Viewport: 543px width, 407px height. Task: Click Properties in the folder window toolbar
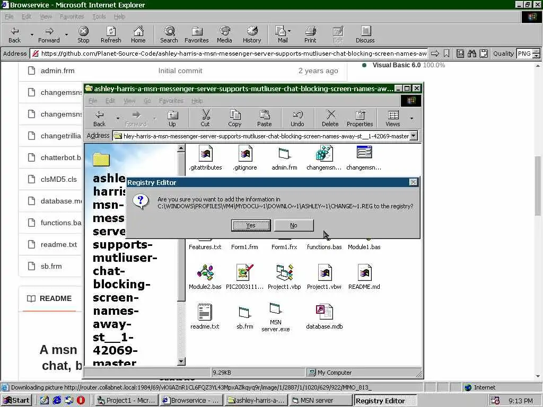[x=360, y=118]
